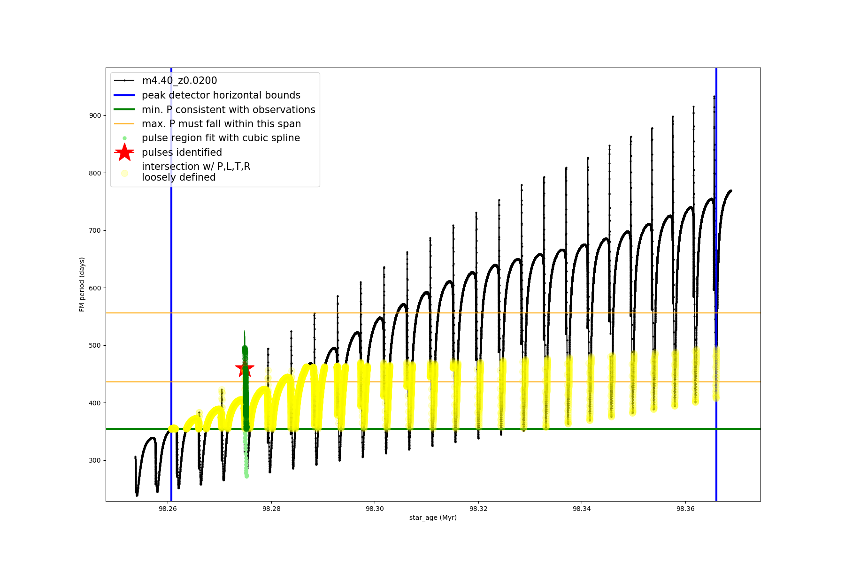The width and height of the screenshot is (845, 563).
Task: Click the orange line sample in the legend
Action: (x=124, y=124)
